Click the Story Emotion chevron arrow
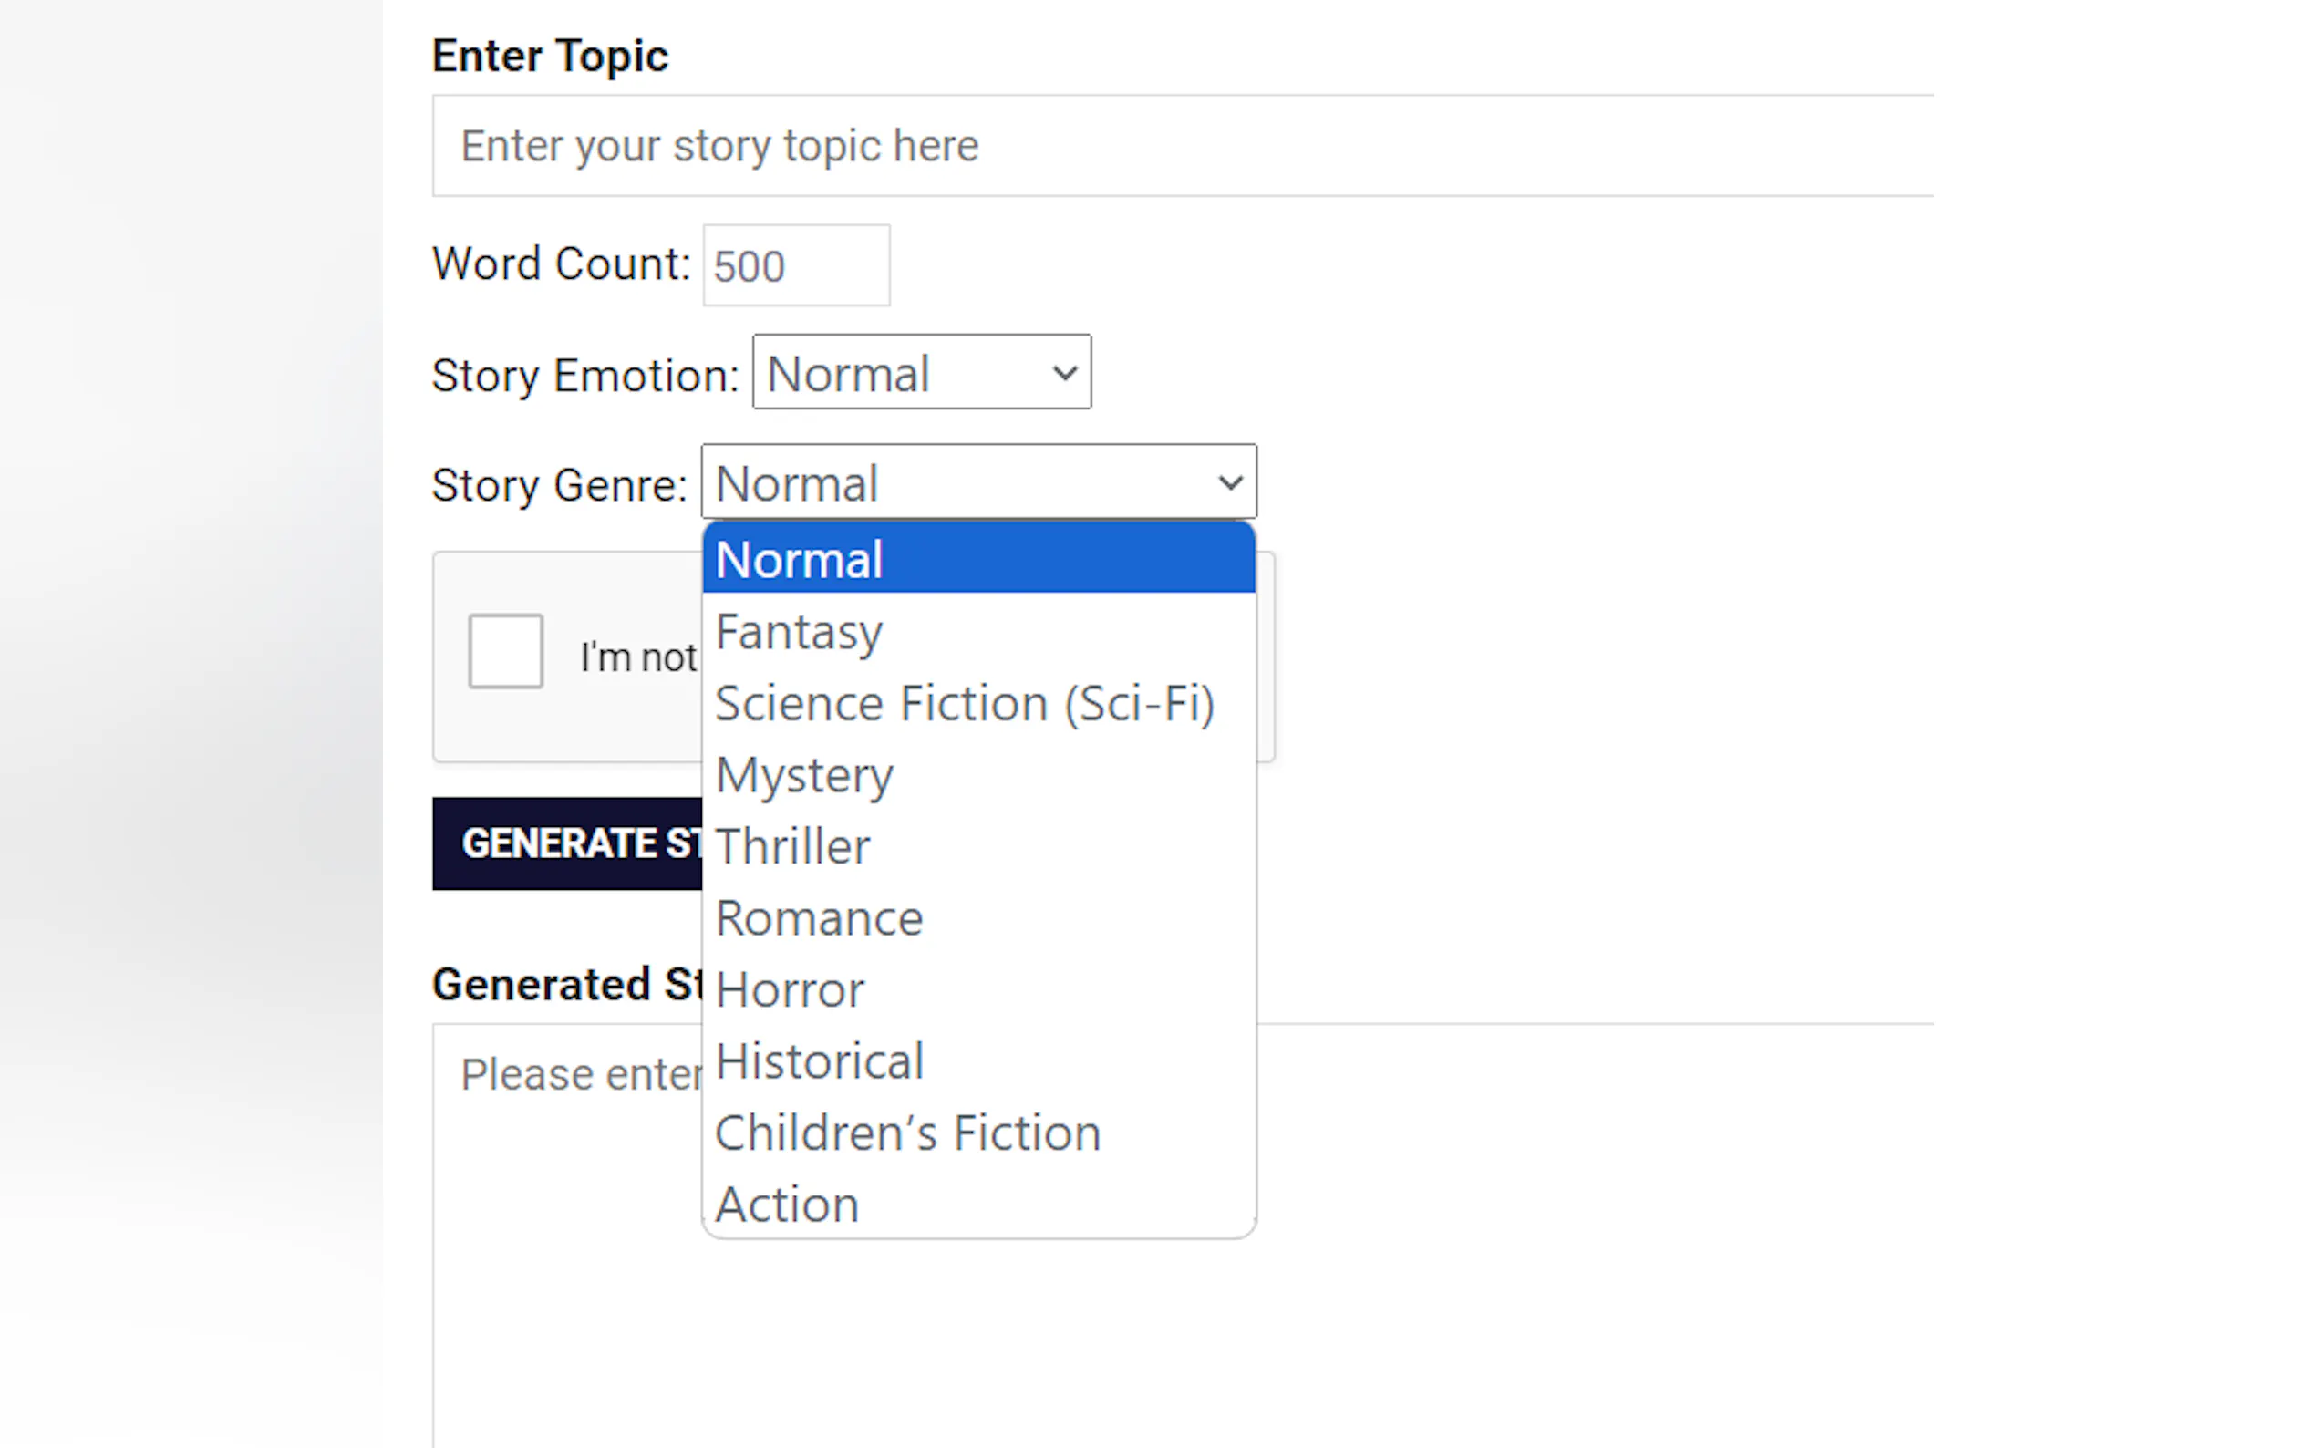 coord(1064,373)
